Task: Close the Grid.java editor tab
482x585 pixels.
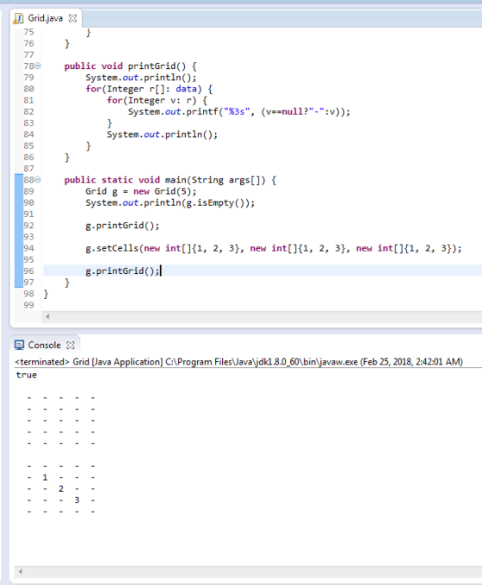Action: pyautogui.click(x=72, y=18)
